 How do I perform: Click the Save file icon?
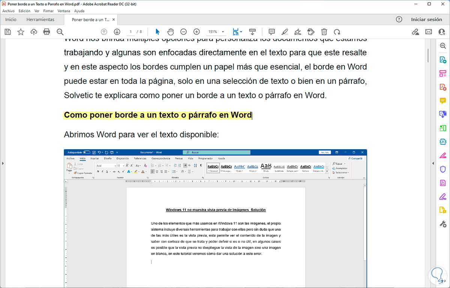tap(7, 32)
